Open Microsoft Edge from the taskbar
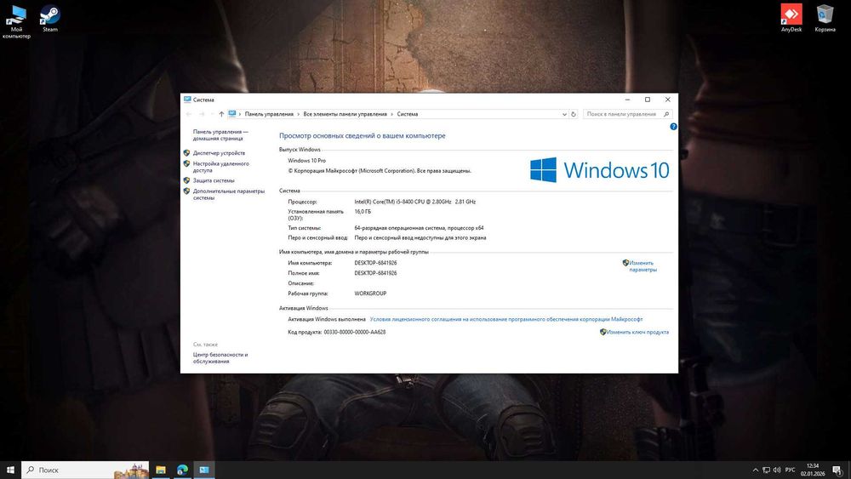Viewport: 851px width, 479px height. (182, 470)
